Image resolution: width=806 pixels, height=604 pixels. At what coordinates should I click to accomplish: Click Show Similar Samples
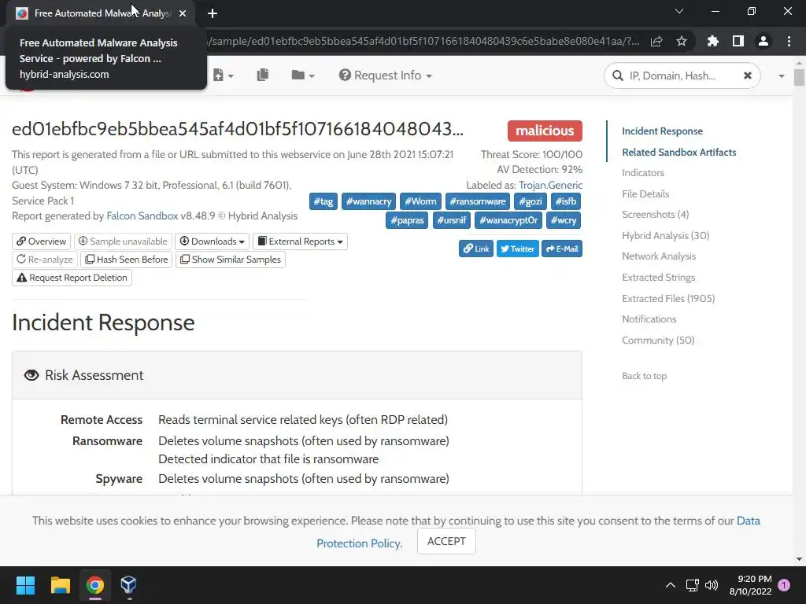click(x=231, y=260)
